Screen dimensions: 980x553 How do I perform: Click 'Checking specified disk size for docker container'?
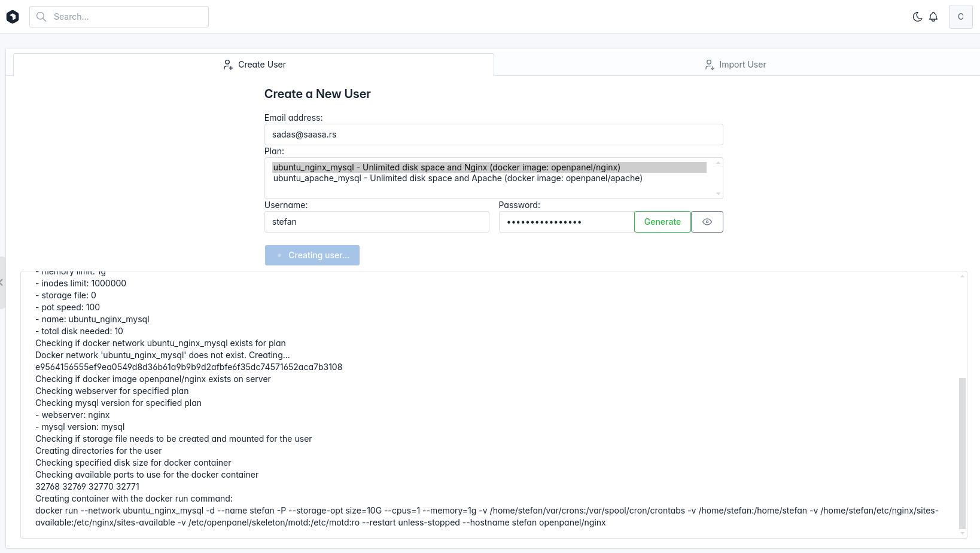[x=133, y=463]
